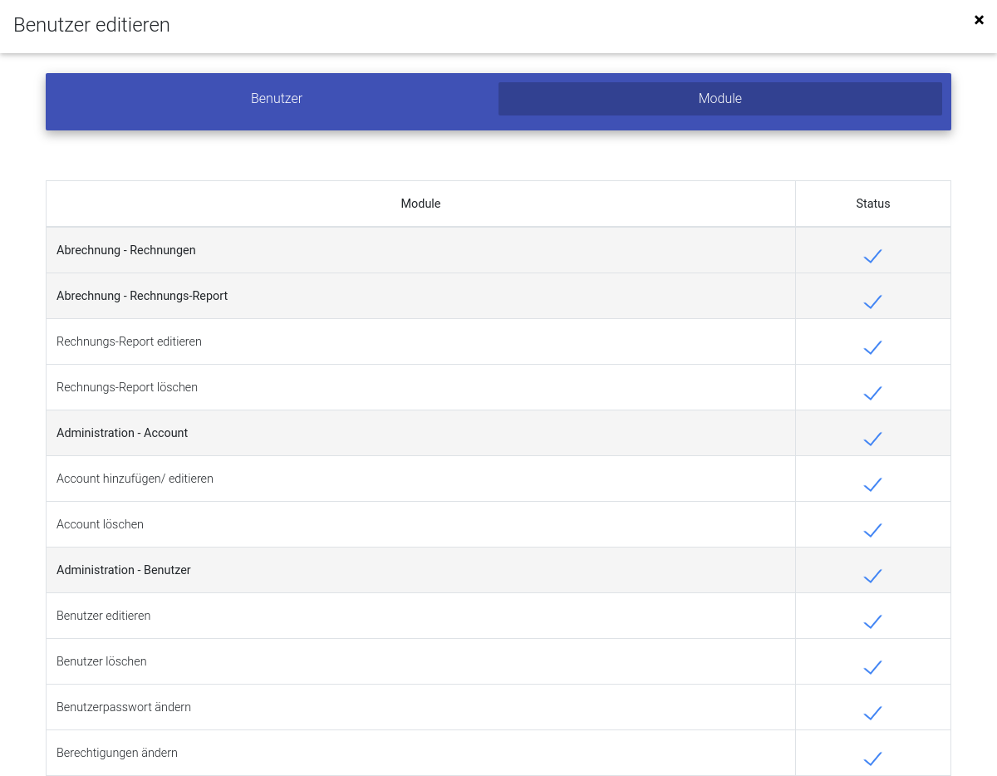Image resolution: width=997 pixels, height=776 pixels.
Task: Click checkmark icon for Benutzer editieren
Action: (872, 621)
